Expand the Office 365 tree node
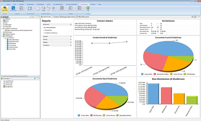The width and height of the screenshot is (201, 121). coord(2,27)
